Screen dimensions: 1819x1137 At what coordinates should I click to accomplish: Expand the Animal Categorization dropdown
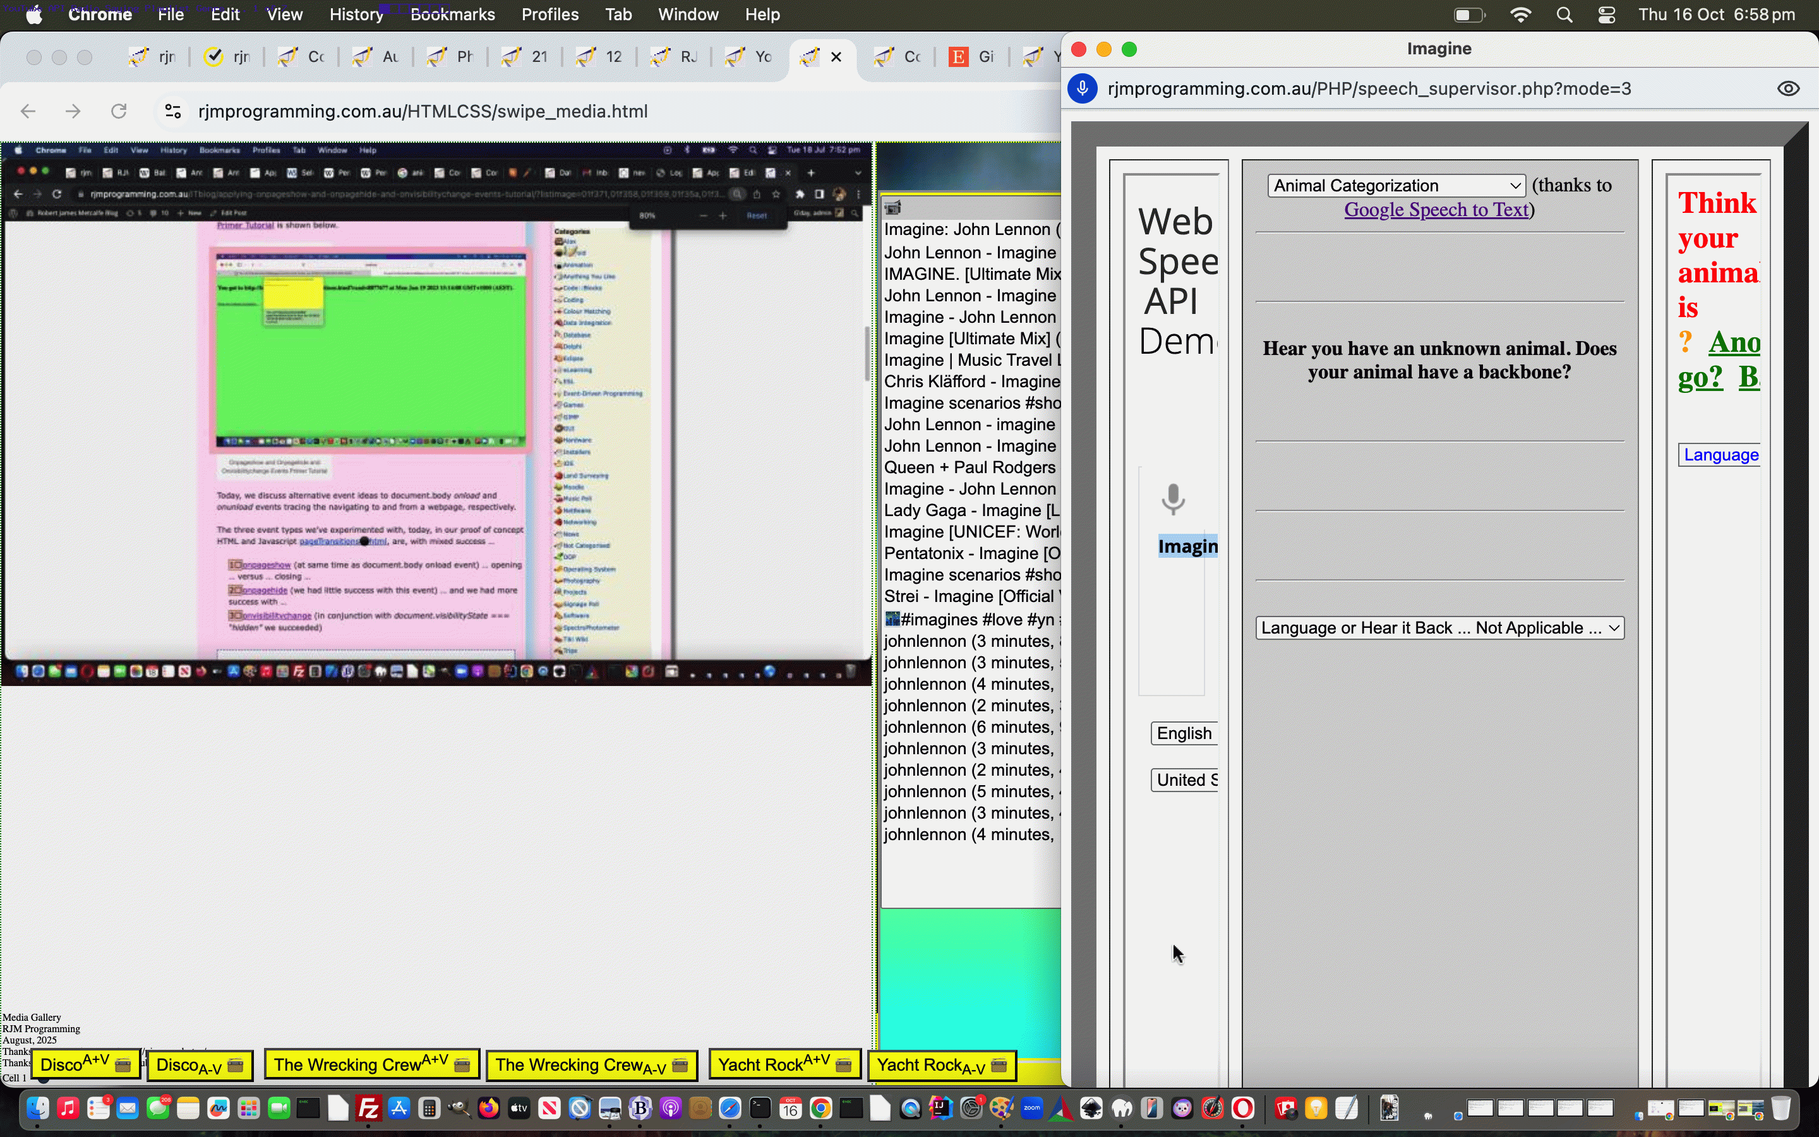coord(1396,186)
